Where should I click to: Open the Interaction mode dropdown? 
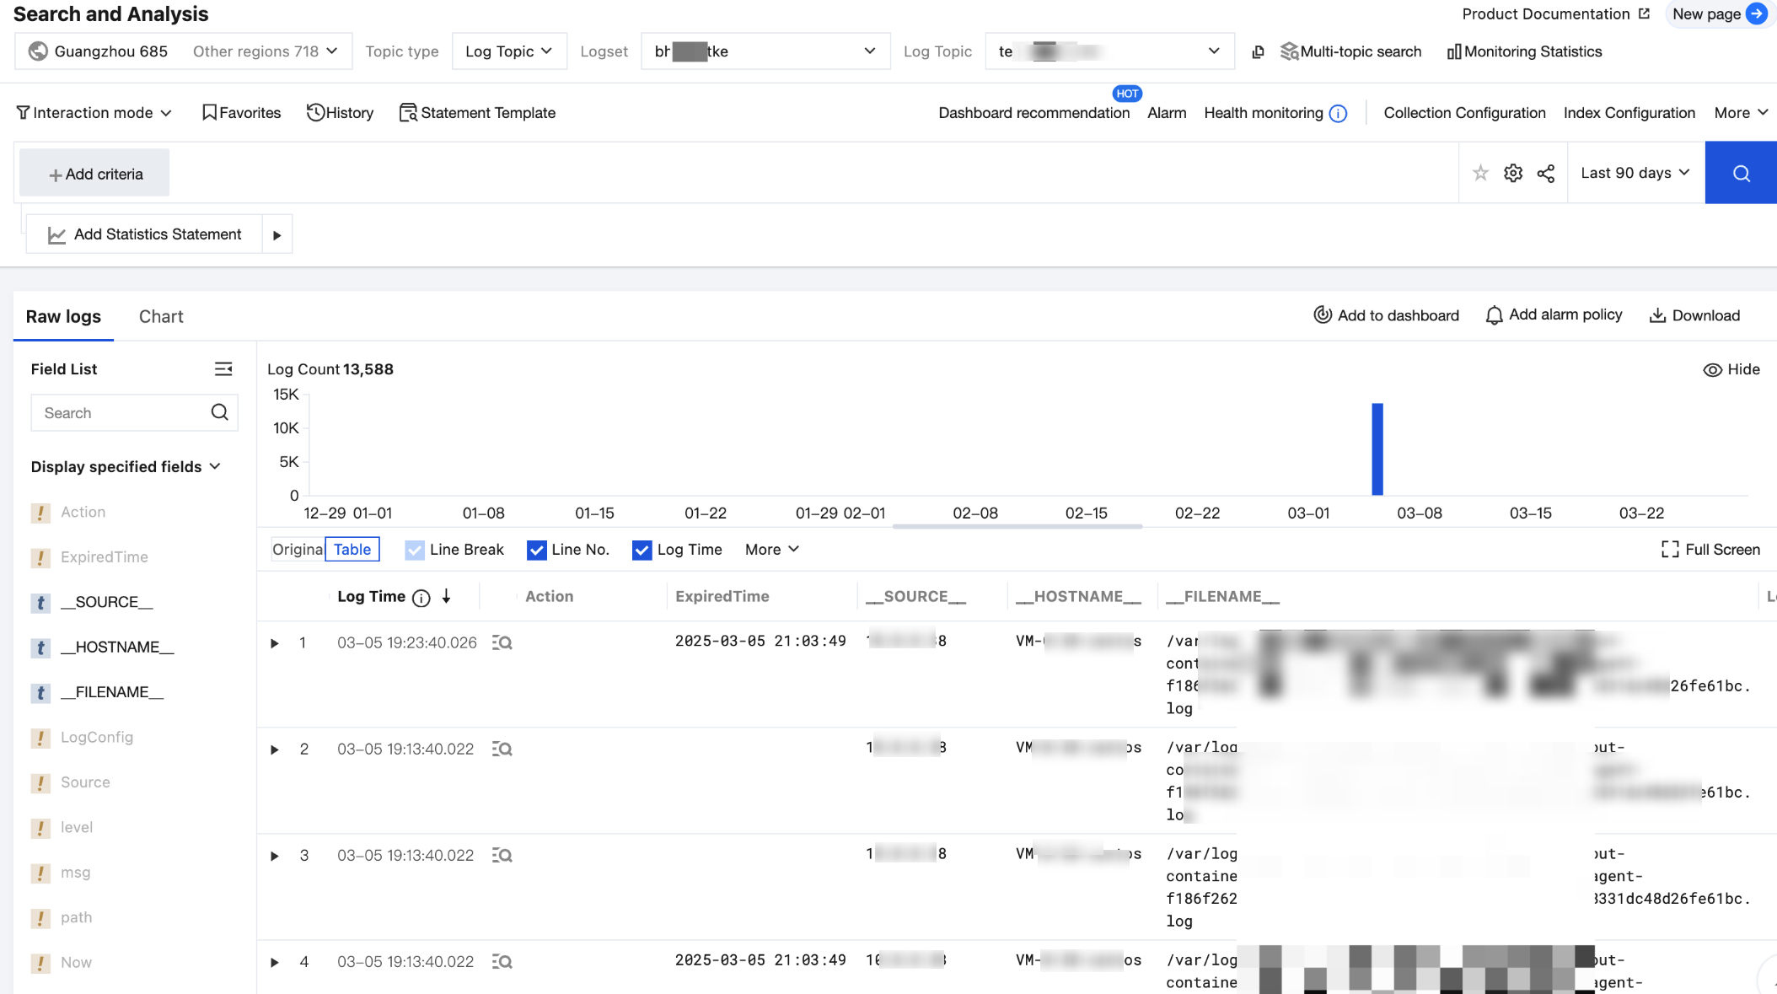point(94,113)
